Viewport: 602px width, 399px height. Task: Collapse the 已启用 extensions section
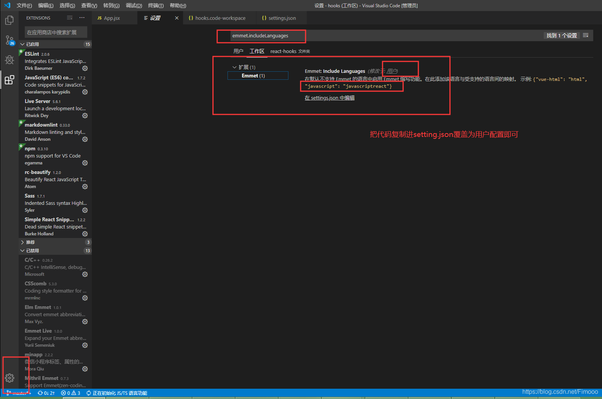point(55,44)
